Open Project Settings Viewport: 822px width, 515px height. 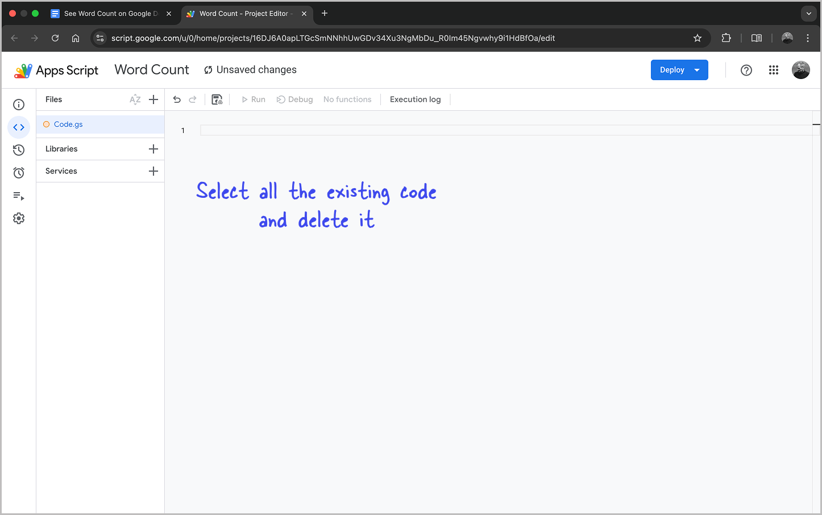[x=19, y=218]
